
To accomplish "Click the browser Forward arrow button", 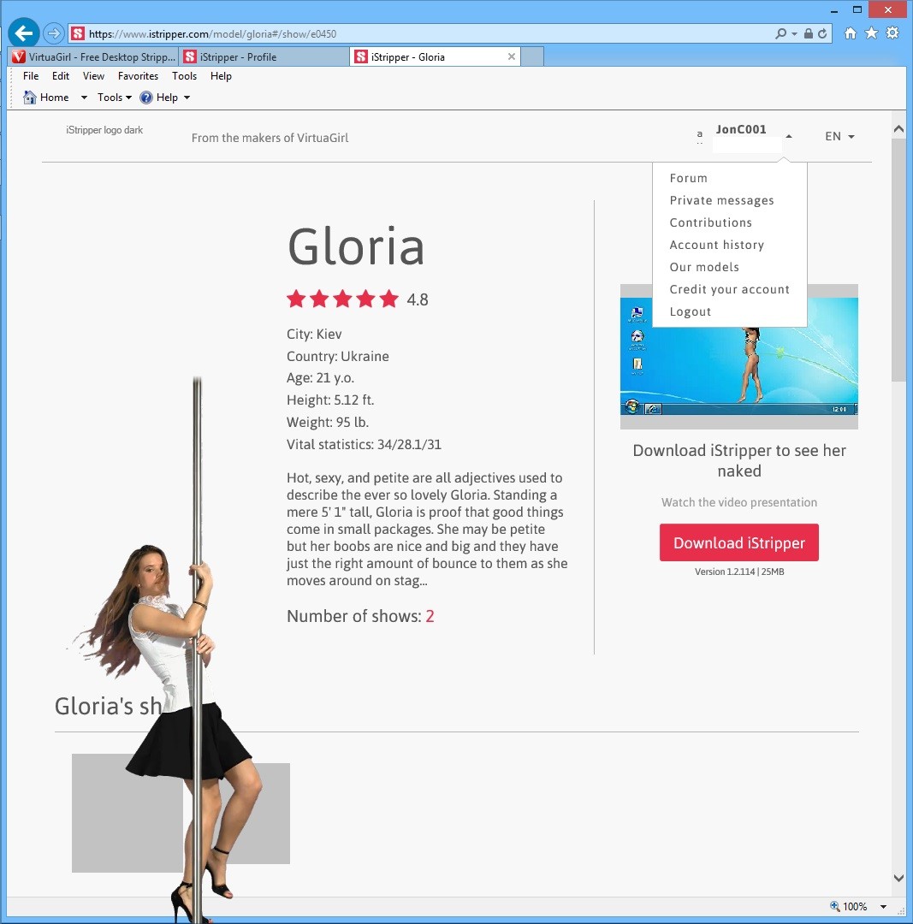I will click(x=54, y=33).
